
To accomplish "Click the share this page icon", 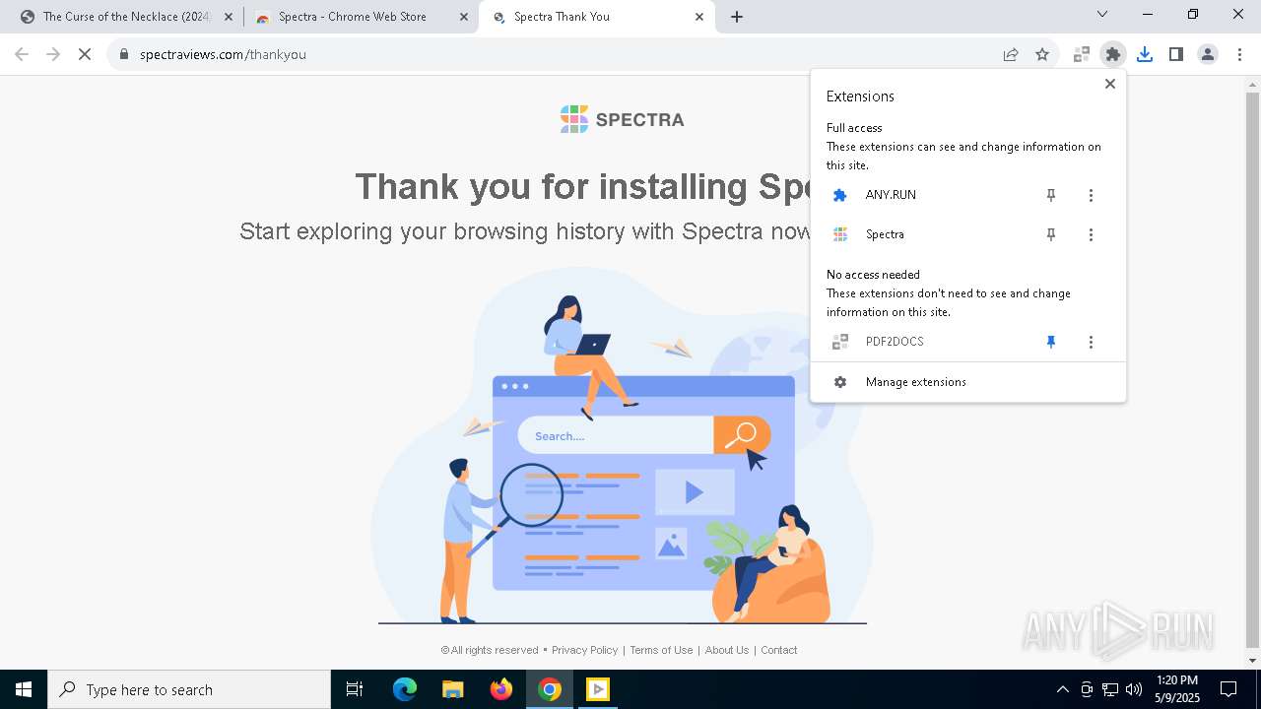I will pos(1011,54).
